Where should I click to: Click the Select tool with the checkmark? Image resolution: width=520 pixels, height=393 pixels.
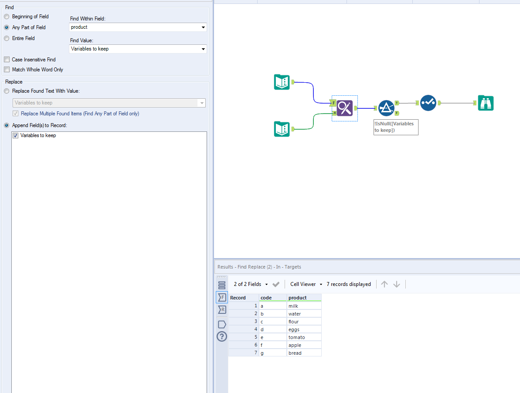click(x=428, y=103)
